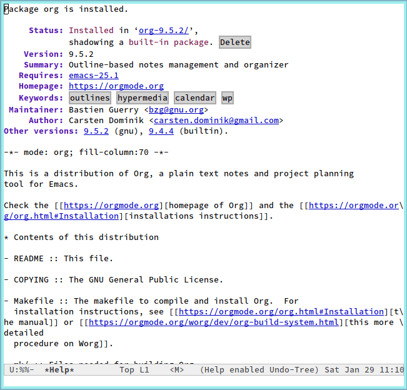The width and height of the screenshot is (407, 390).
Task: Click 'Contents of this distribution' heading
Action: (86, 237)
